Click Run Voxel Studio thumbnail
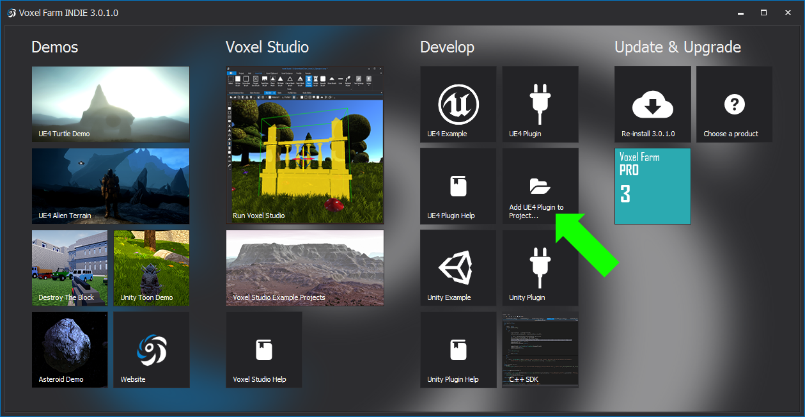Viewport: 805px width, 417px height. [305, 145]
